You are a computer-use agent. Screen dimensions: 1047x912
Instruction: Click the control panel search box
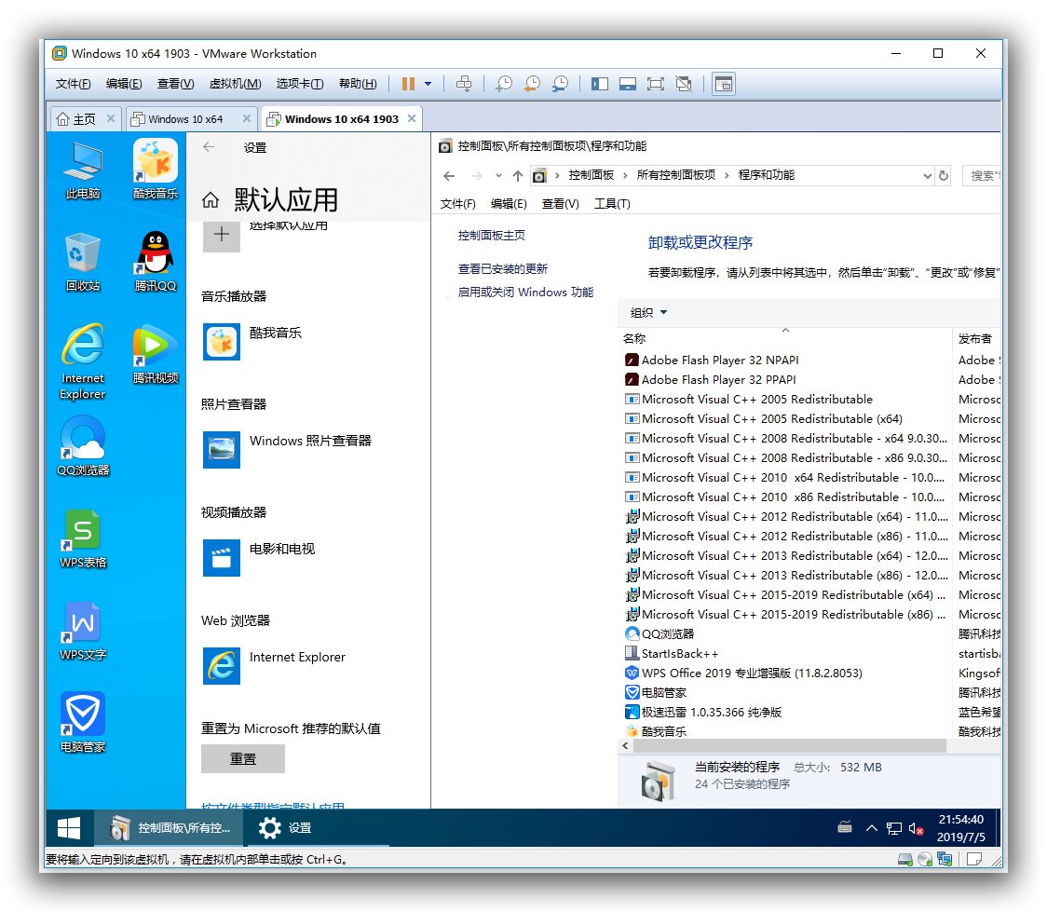coord(982,175)
